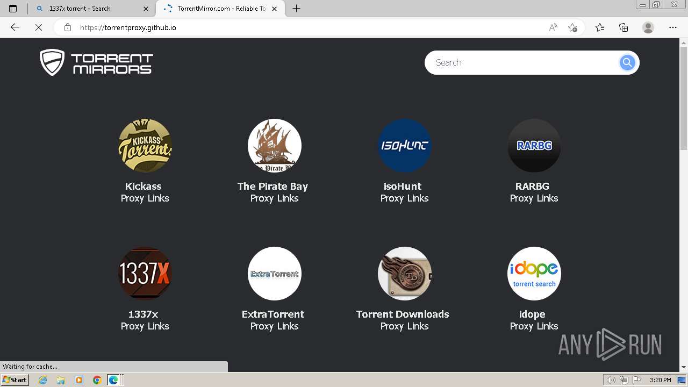Select the TorrentMirror.com tab
Image resolution: width=688 pixels, height=387 pixels.
tap(220, 9)
